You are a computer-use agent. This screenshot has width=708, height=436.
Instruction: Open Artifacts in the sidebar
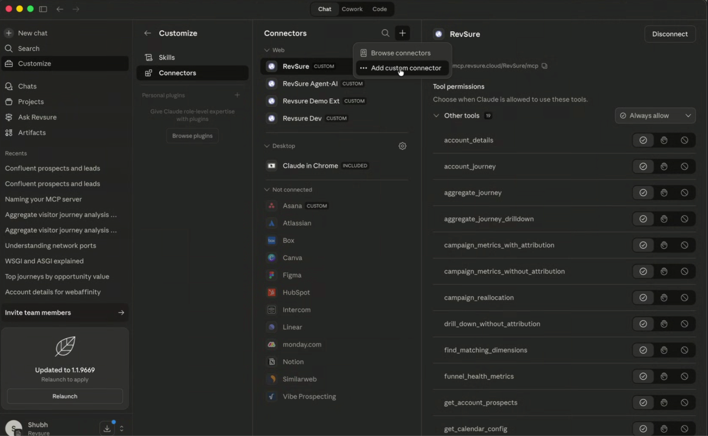pos(65,132)
